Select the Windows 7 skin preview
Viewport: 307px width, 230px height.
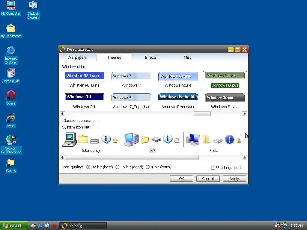pyautogui.click(x=131, y=76)
